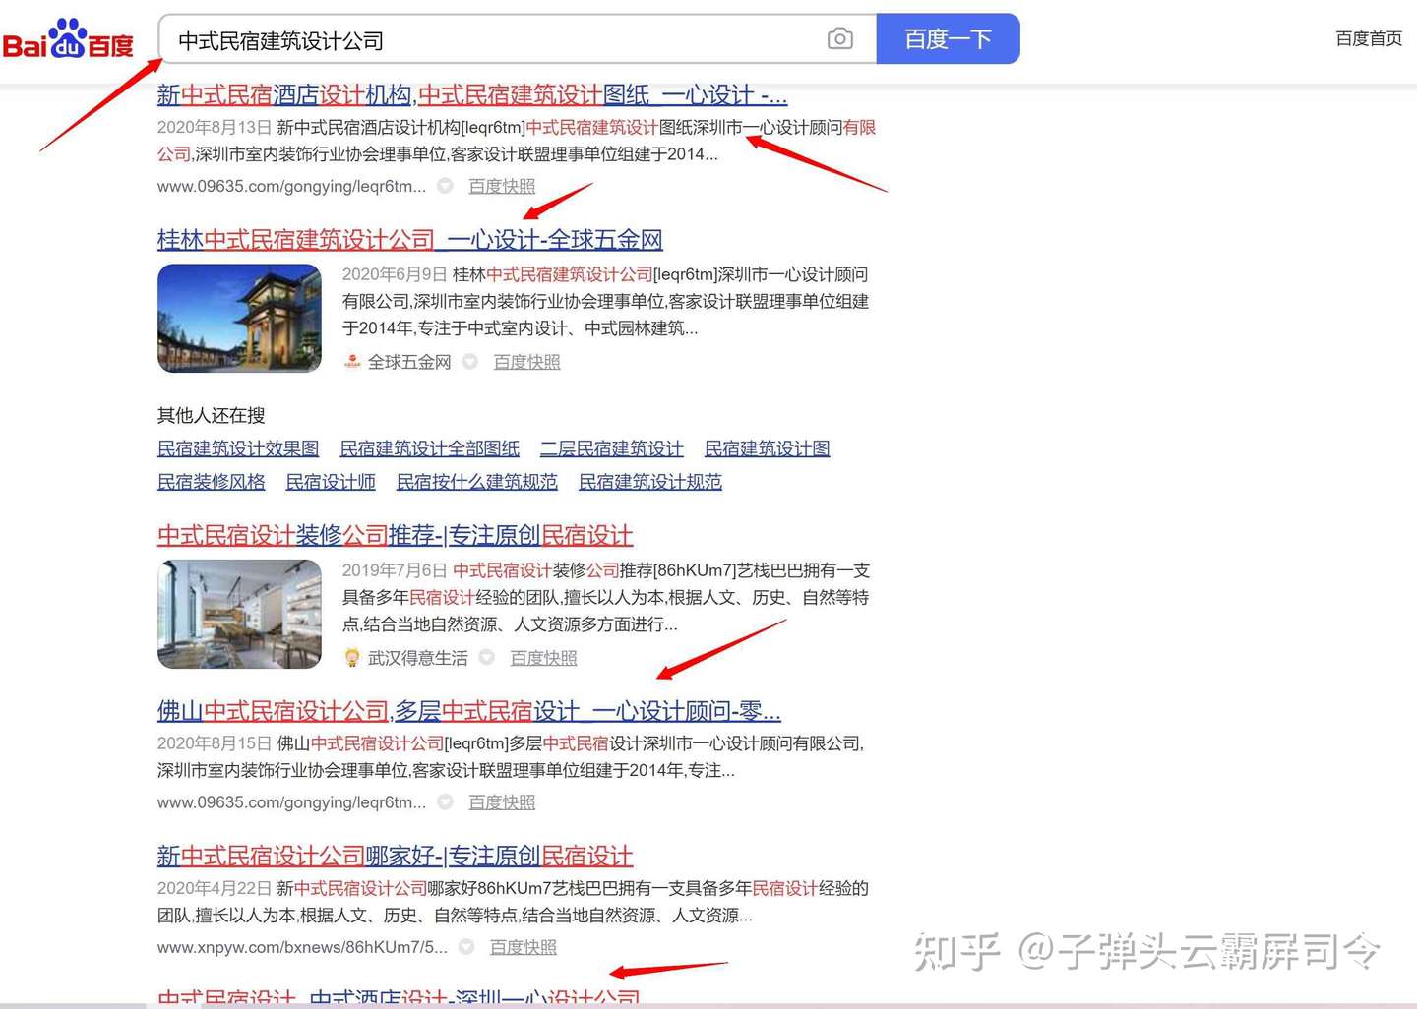This screenshot has width=1417, height=1009.
Task: Open the Chinese building thumbnail image
Action: 239,319
